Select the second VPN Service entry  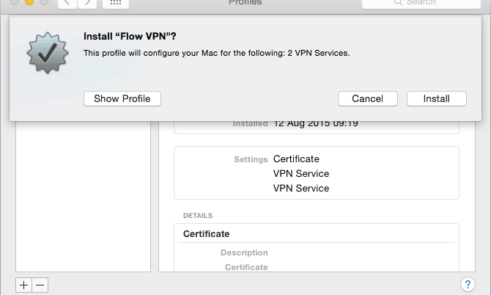coord(301,188)
